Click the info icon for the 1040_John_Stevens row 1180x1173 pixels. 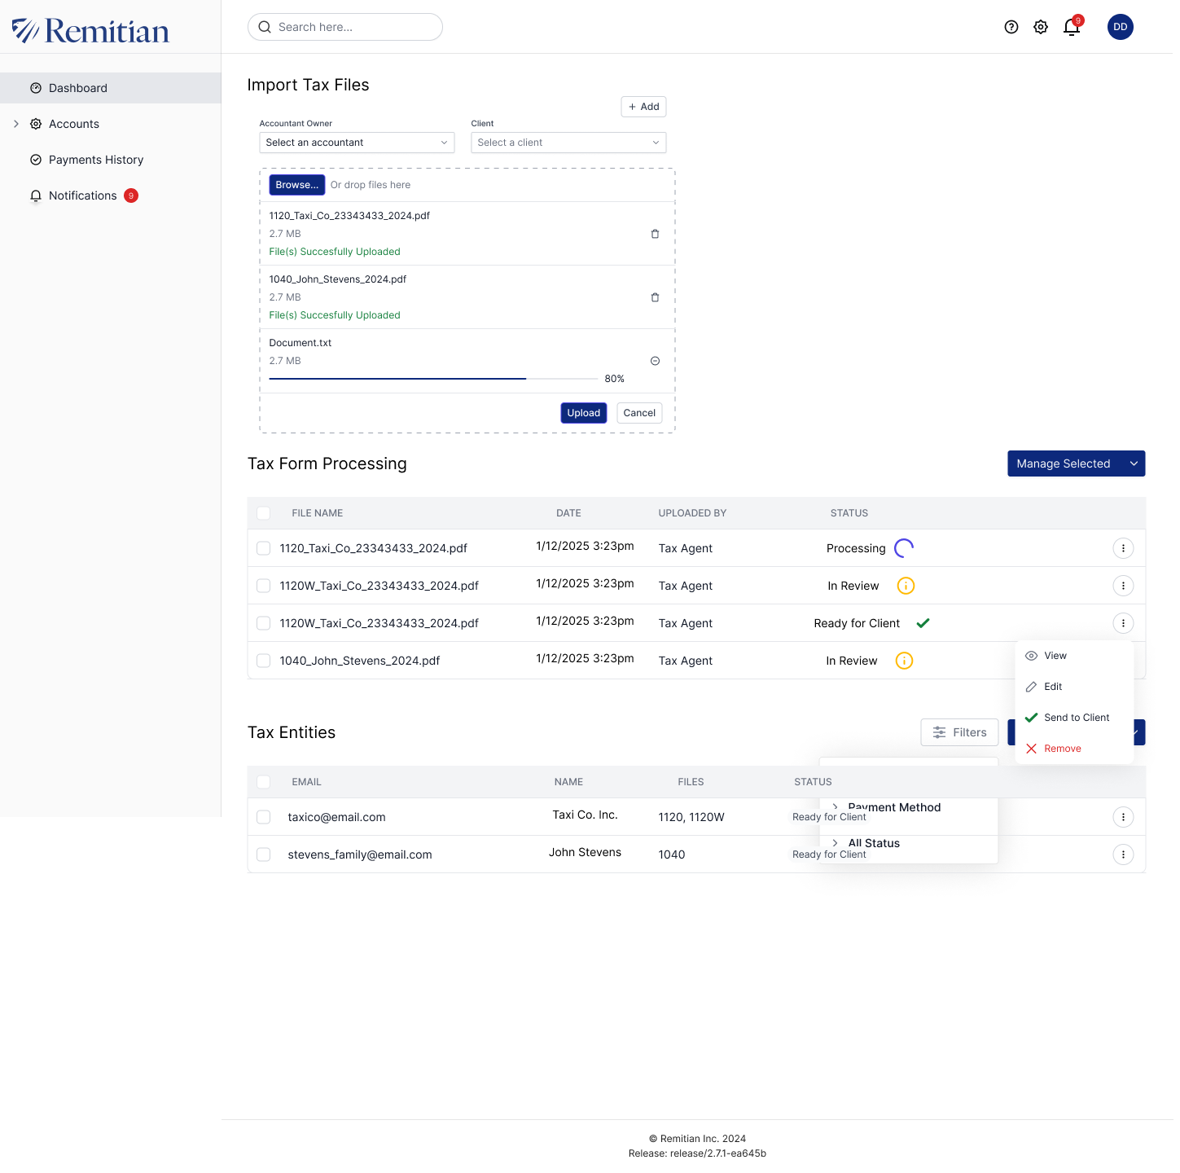904,661
